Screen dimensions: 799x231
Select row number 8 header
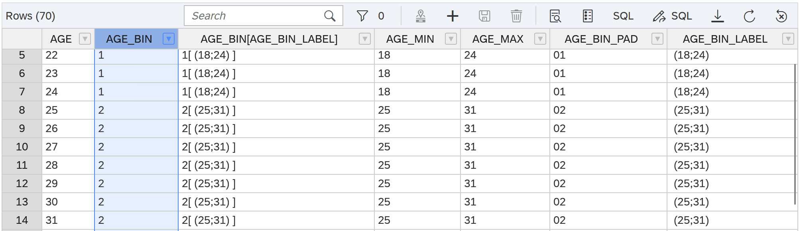(x=22, y=110)
